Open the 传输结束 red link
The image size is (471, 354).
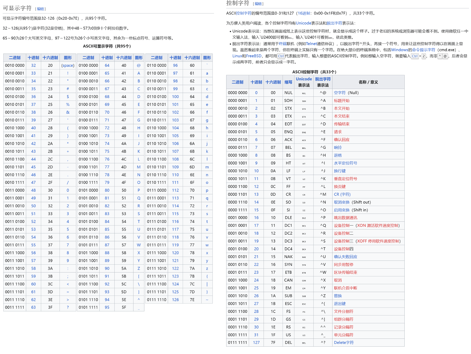coord(342,124)
